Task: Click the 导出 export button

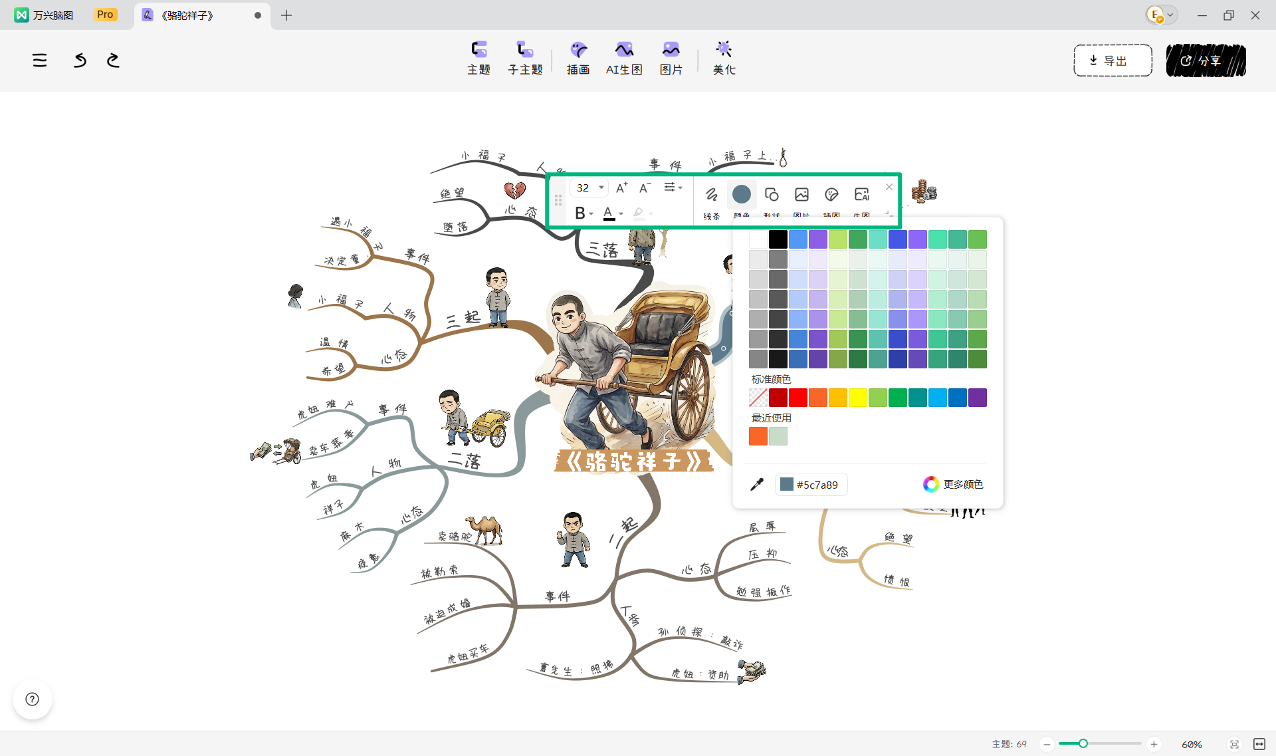Action: 1113,61
